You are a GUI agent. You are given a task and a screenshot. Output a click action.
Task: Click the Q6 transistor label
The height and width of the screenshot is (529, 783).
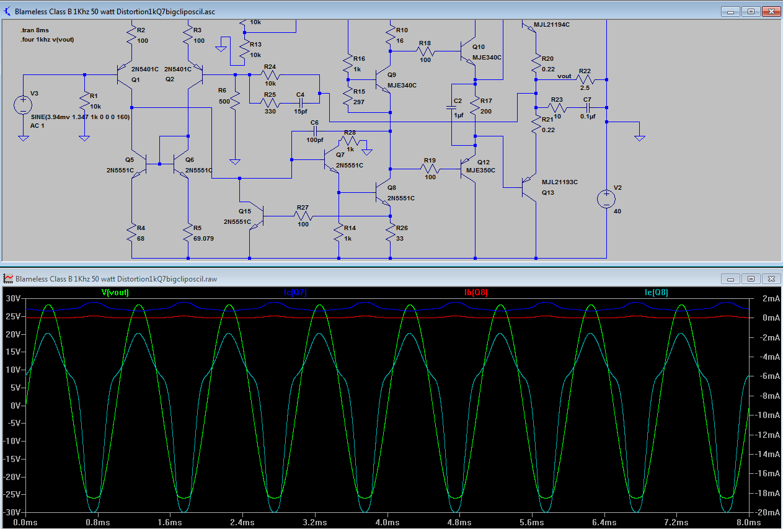click(x=189, y=159)
